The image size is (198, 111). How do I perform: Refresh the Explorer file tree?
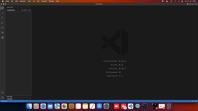(28, 10)
